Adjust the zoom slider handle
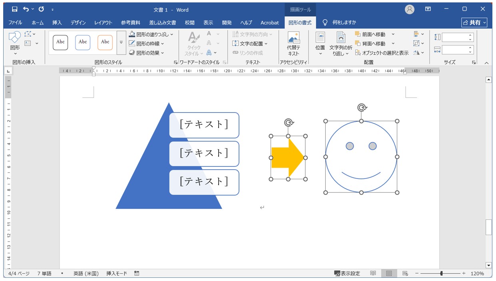This screenshot has height=281, width=496. pos(441,273)
